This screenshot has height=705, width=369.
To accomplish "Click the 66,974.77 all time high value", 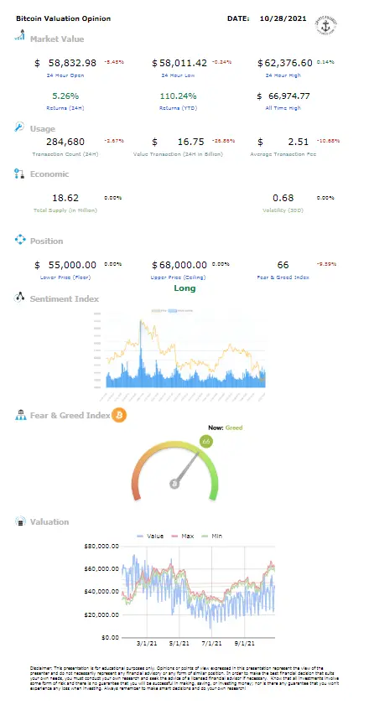I will coord(288,96).
